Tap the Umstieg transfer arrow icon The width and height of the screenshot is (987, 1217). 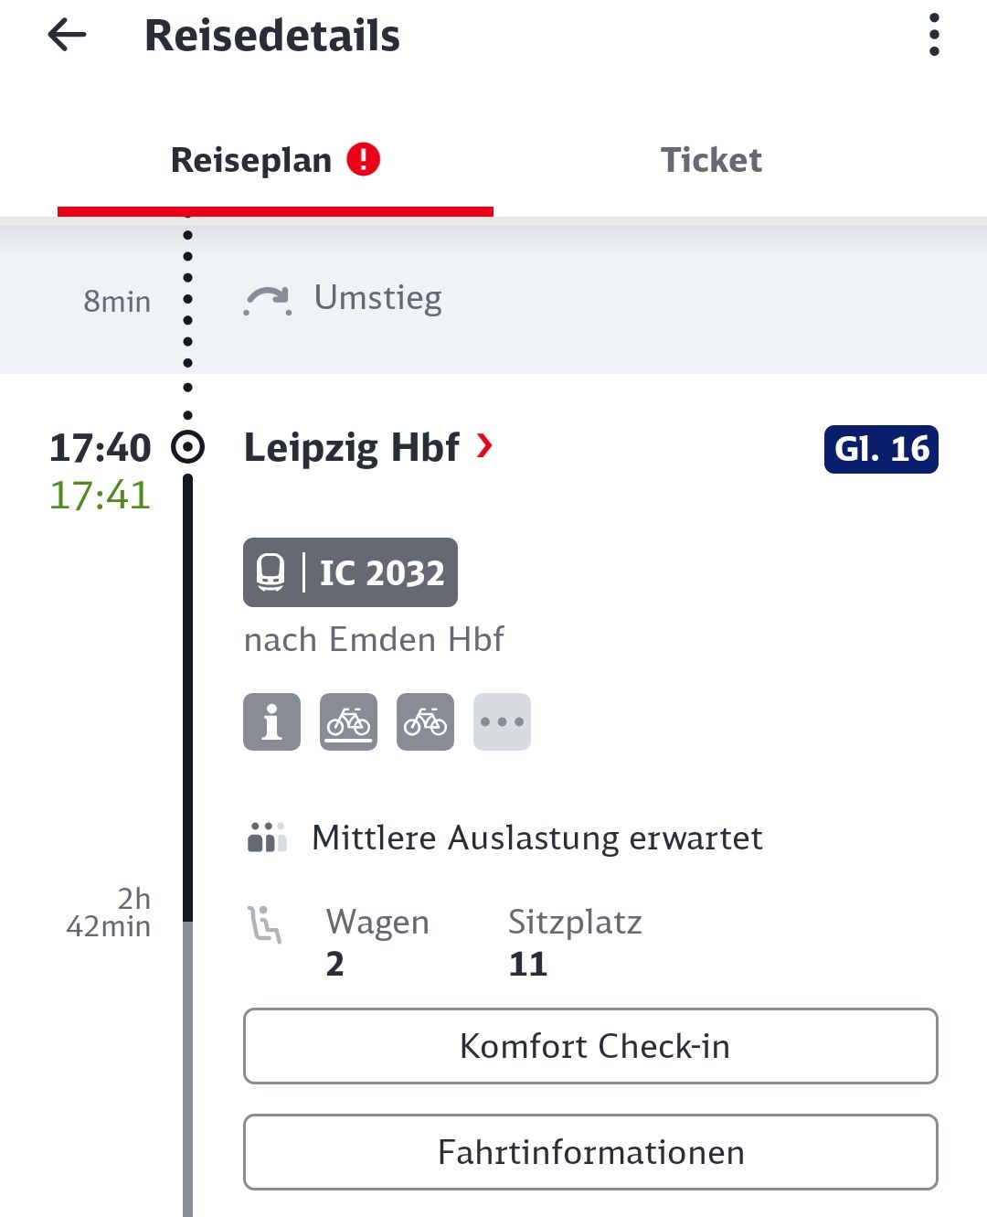pyautogui.click(x=268, y=300)
